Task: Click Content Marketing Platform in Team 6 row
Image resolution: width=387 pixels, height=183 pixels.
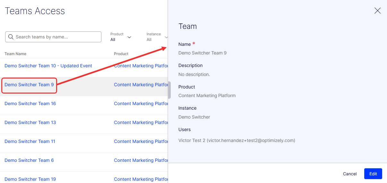Action: [x=141, y=160]
